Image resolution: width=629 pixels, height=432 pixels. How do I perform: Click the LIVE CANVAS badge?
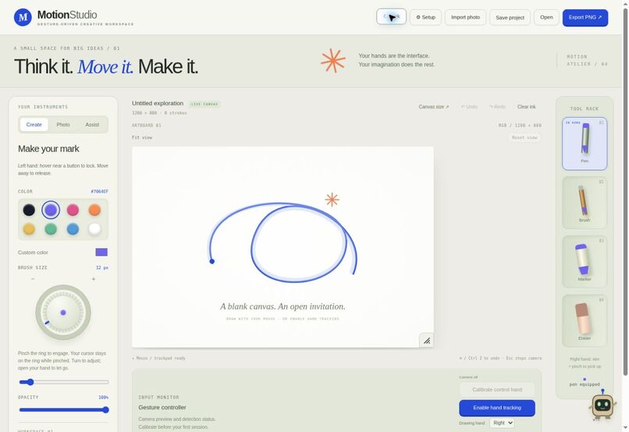tap(204, 104)
